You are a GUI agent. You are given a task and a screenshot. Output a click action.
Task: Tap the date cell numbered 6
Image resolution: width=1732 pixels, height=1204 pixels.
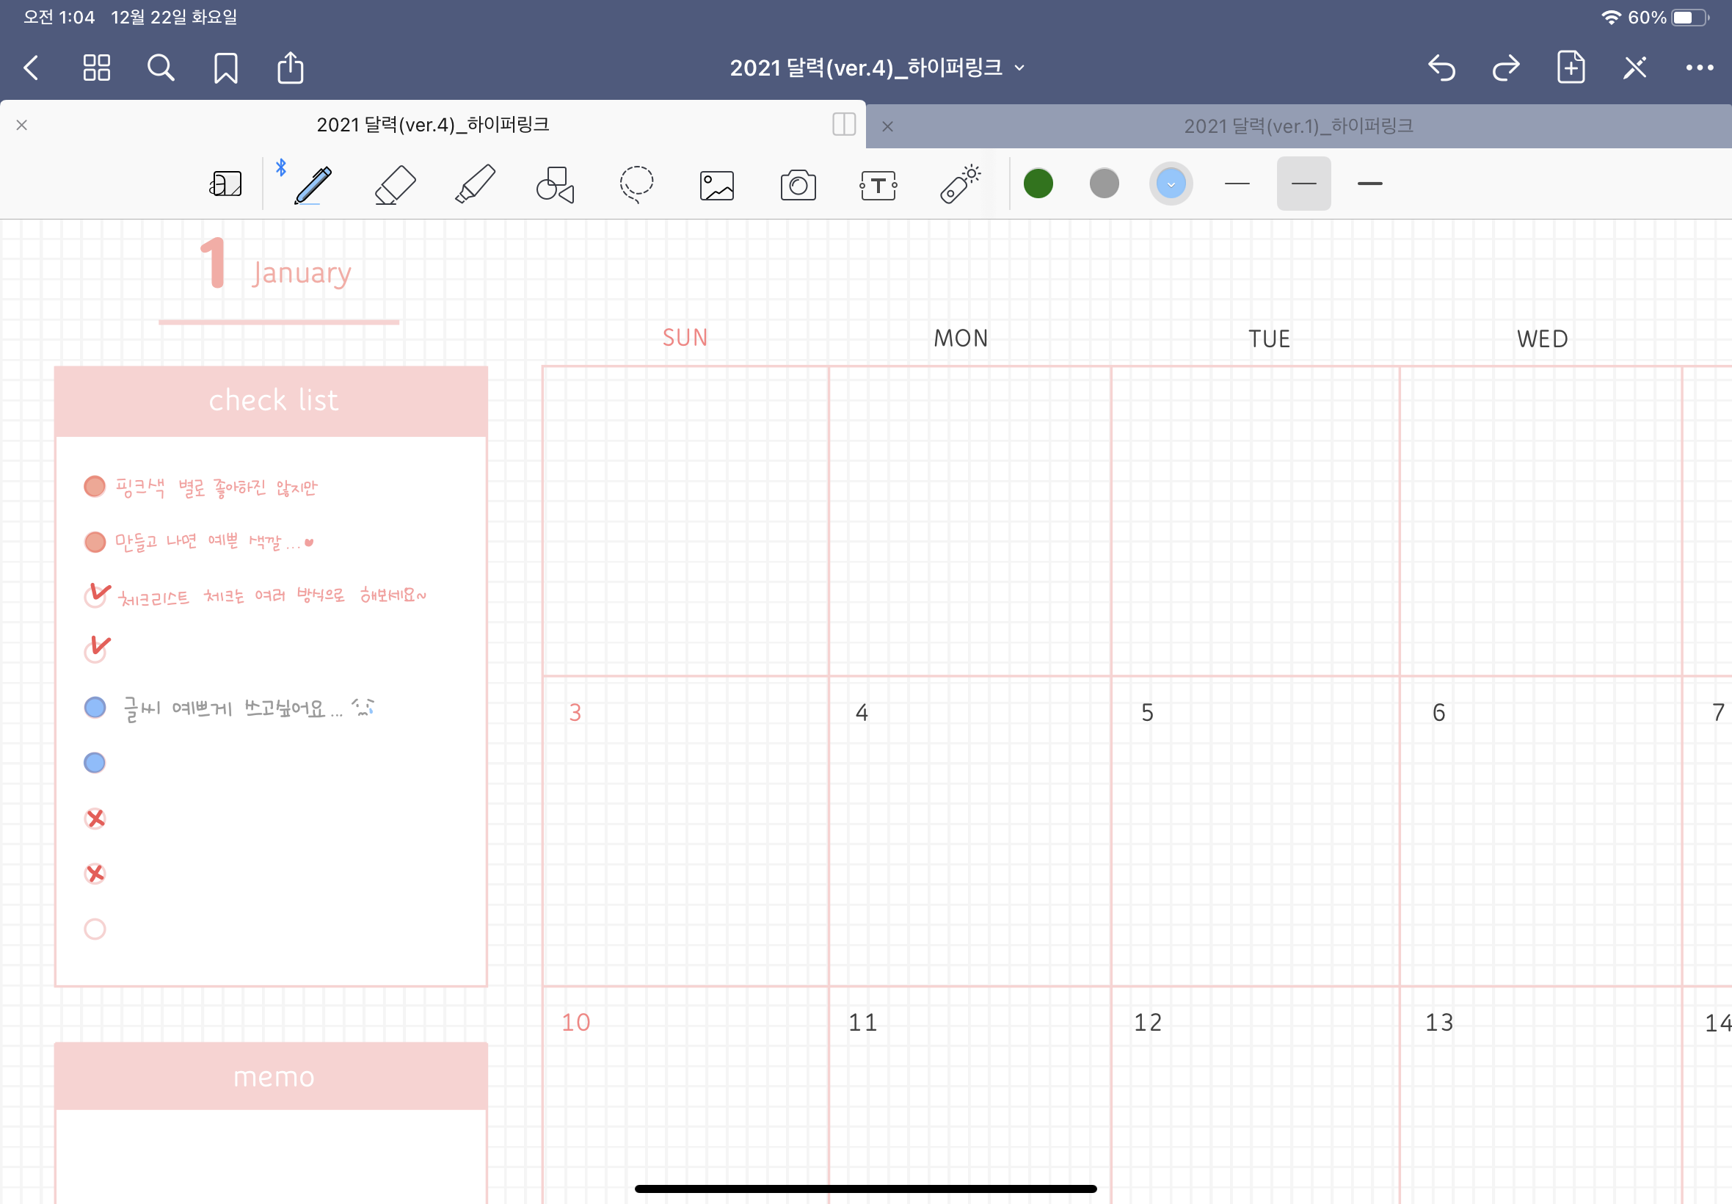click(x=1541, y=831)
